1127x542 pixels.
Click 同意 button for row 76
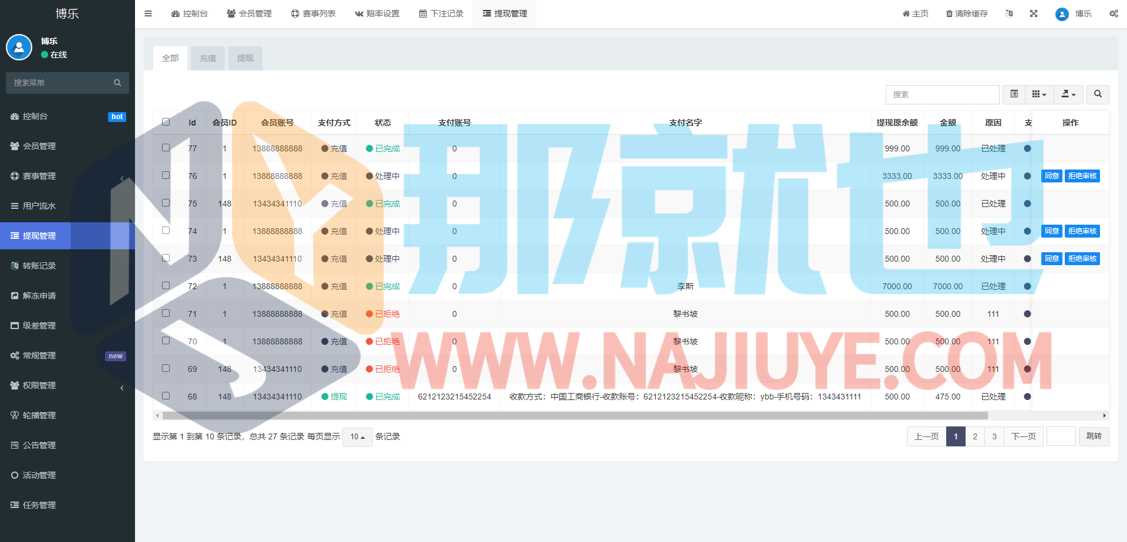1051,176
